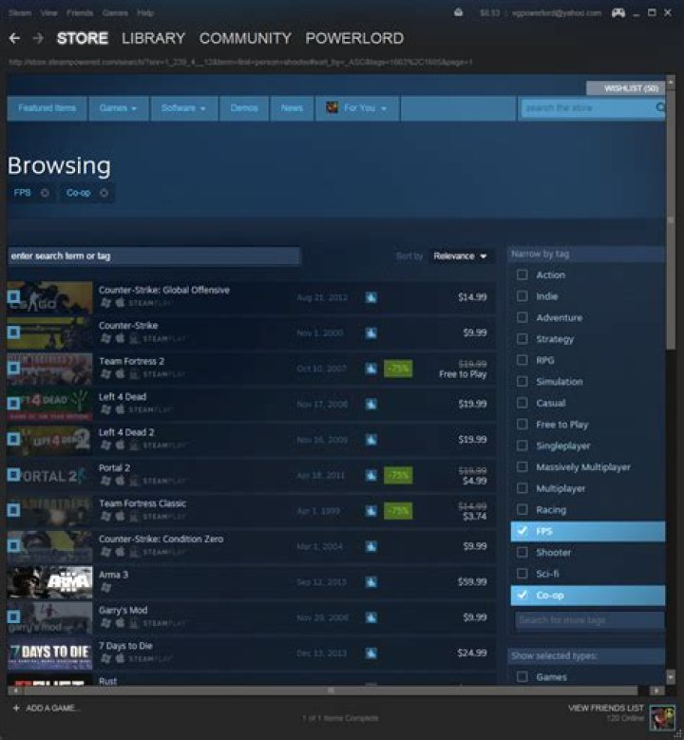Check the Indie tag checkbox
Image resolution: width=684 pixels, height=740 pixels.
pyautogui.click(x=522, y=296)
